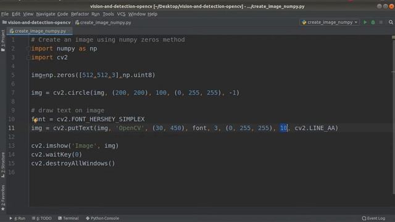
Task: Minimize the PyCharm window
Action: tap(380, 7)
